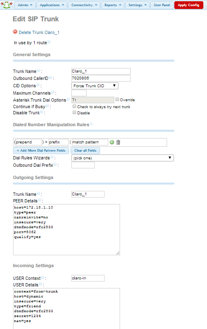Click the USER Context field
This screenshot has height=329, width=207.
(x=88, y=278)
